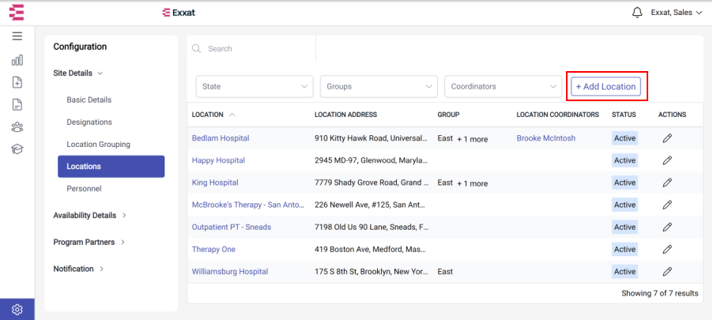Expand the Exxat, Sales user menu

pos(677,13)
